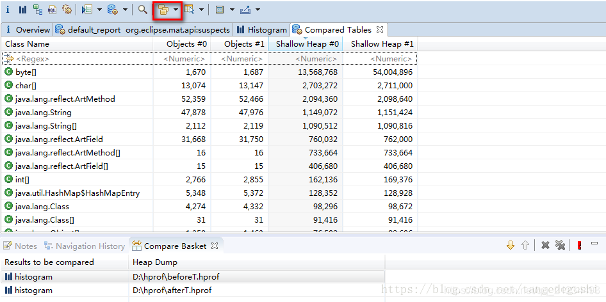Viewport: 606px width, 302px height.
Task: Click the group result stacked-windows icon
Action: 164,10
